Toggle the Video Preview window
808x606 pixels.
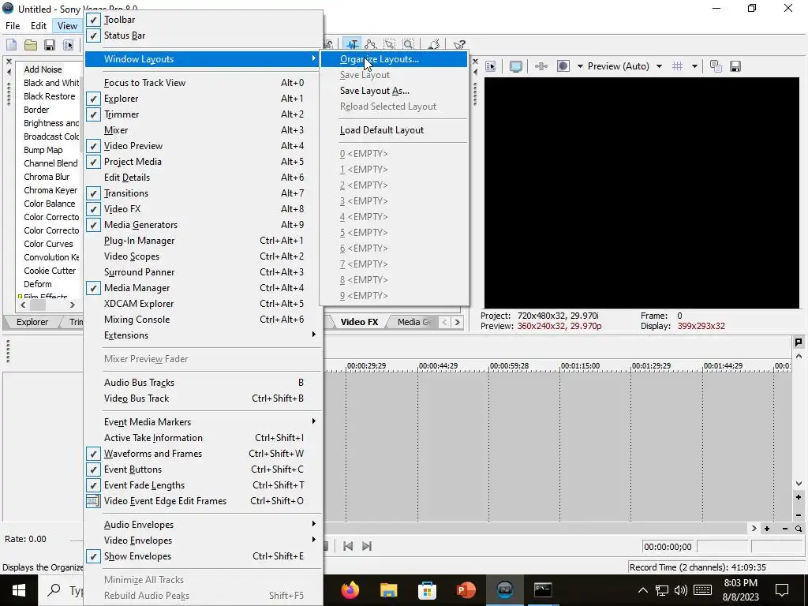click(x=204, y=146)
